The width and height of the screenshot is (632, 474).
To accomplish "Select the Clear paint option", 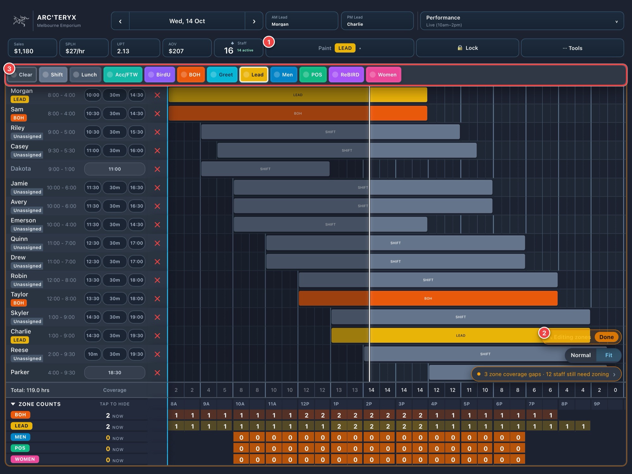I will coord(22,75).
